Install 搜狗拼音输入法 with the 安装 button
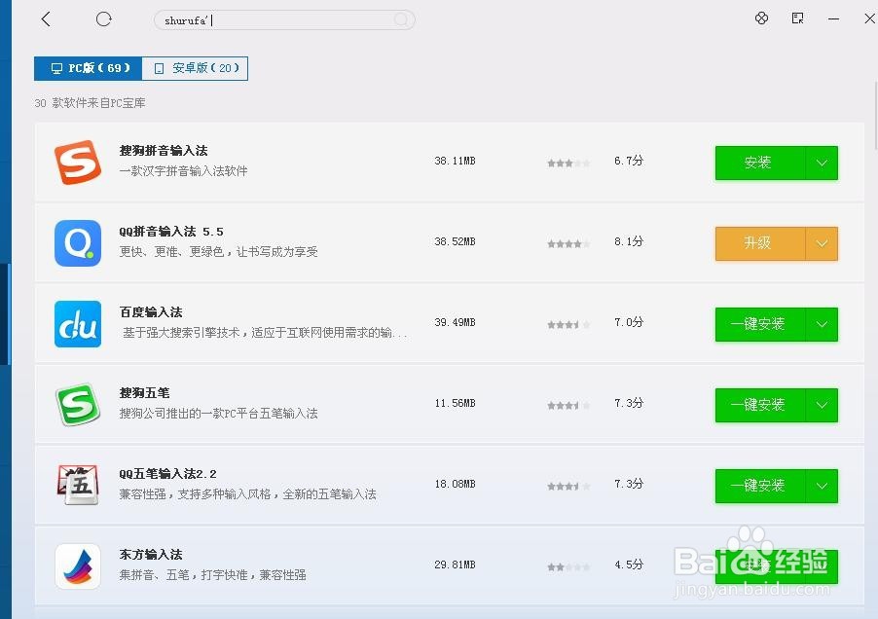The width and height of the screenshot is (878, 619). pyautogui.click(x=760, y=163)
